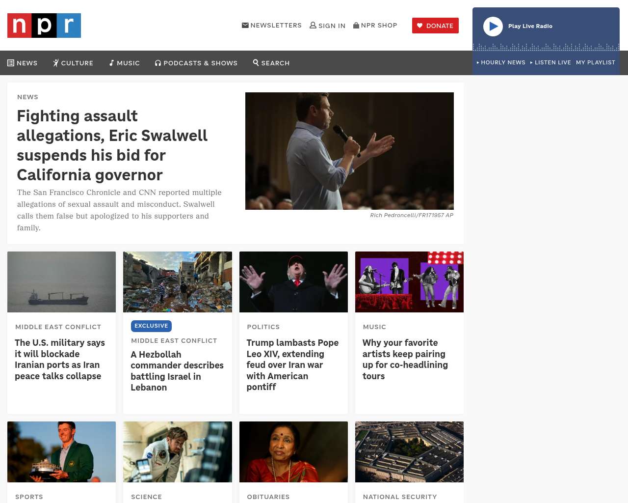The image size is (628, 503).
Task: Expand Hourly News in player
Action: (x=501, y=62)
